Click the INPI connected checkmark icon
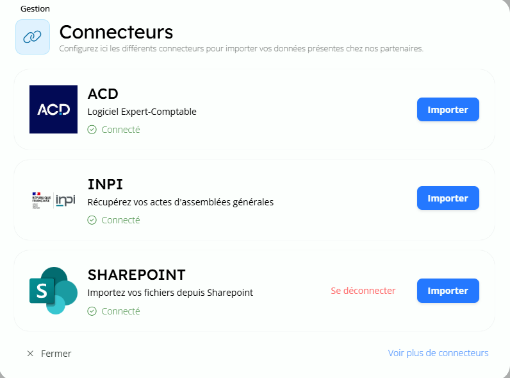This screenshot has width=510, height=378. coord(92,220)
